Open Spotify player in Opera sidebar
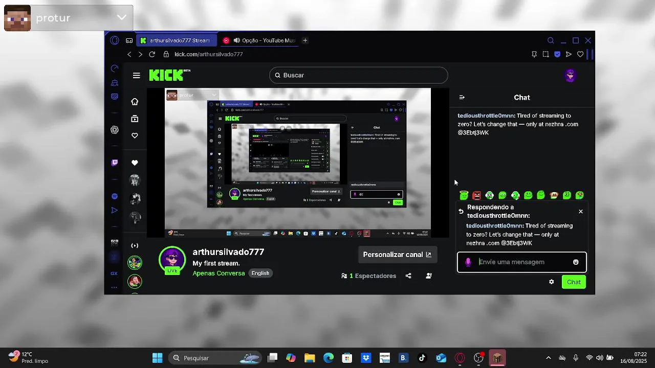Image resolution: width=655 pixels, height=368 pixels. (115, 196)
